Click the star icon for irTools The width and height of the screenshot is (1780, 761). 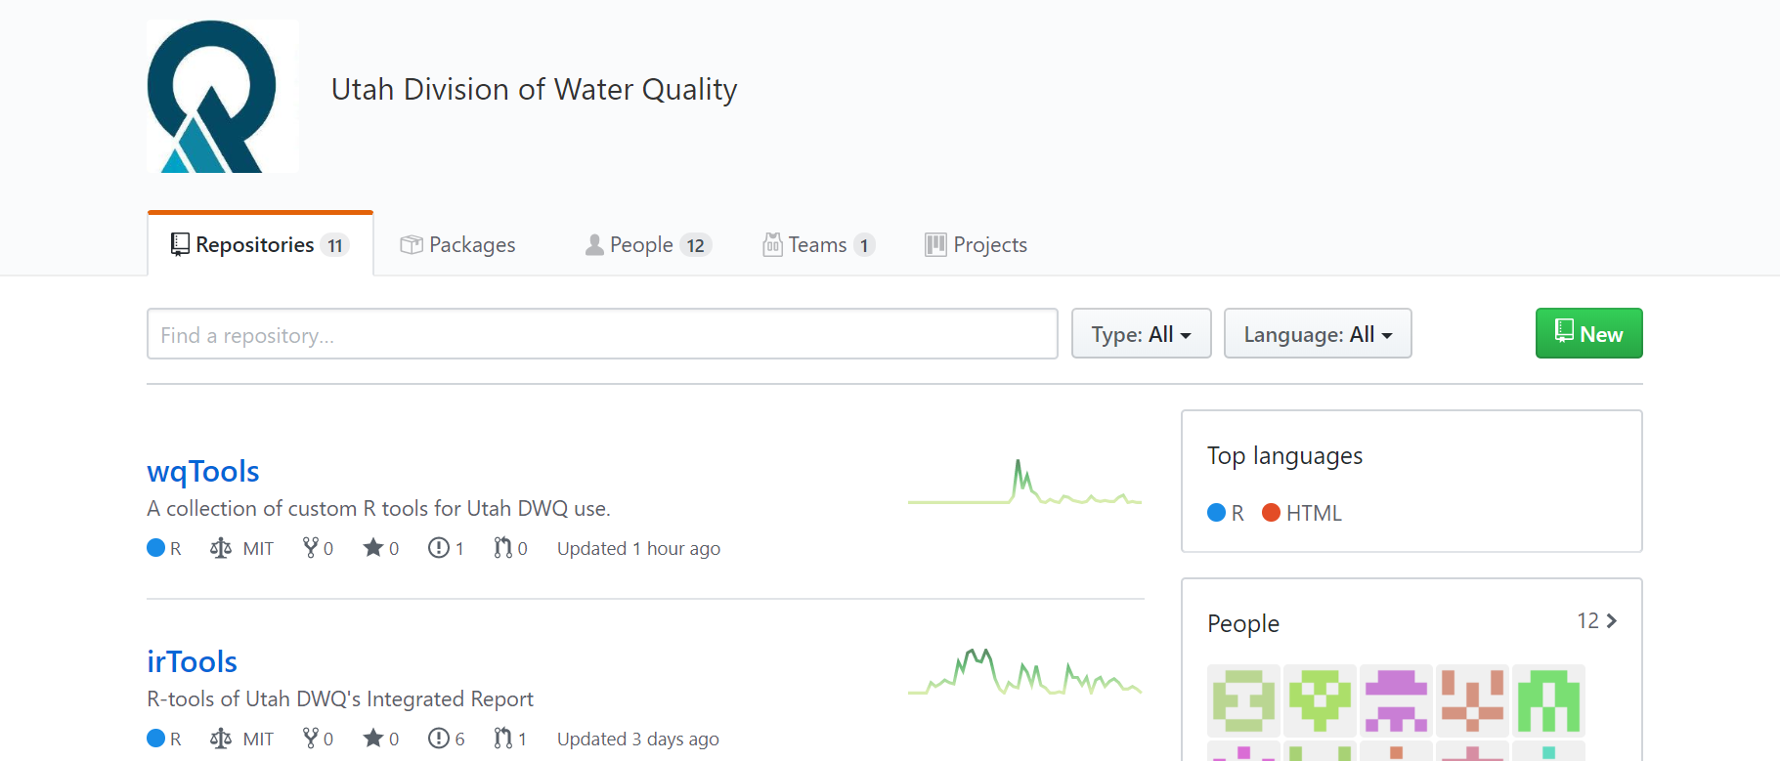[373, 739]
